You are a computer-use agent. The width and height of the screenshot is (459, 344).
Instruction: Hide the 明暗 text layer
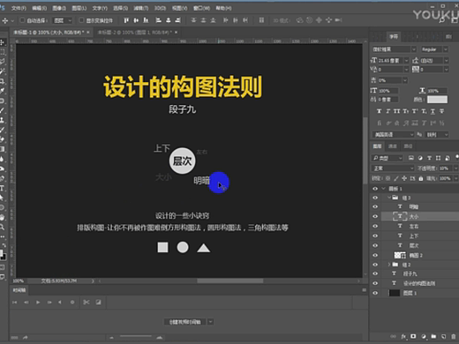(x=375, y=206)
